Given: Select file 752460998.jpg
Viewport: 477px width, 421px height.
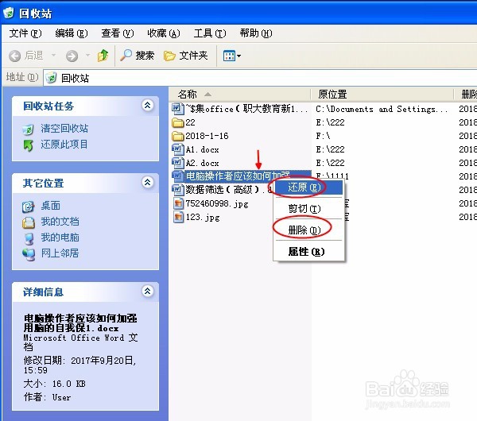Looking at the screenshot, I should [x=210, y=203].
